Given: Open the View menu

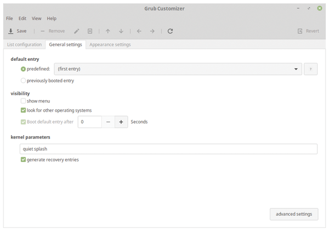Looking at the screenshot, I should (x=37, y=19).
